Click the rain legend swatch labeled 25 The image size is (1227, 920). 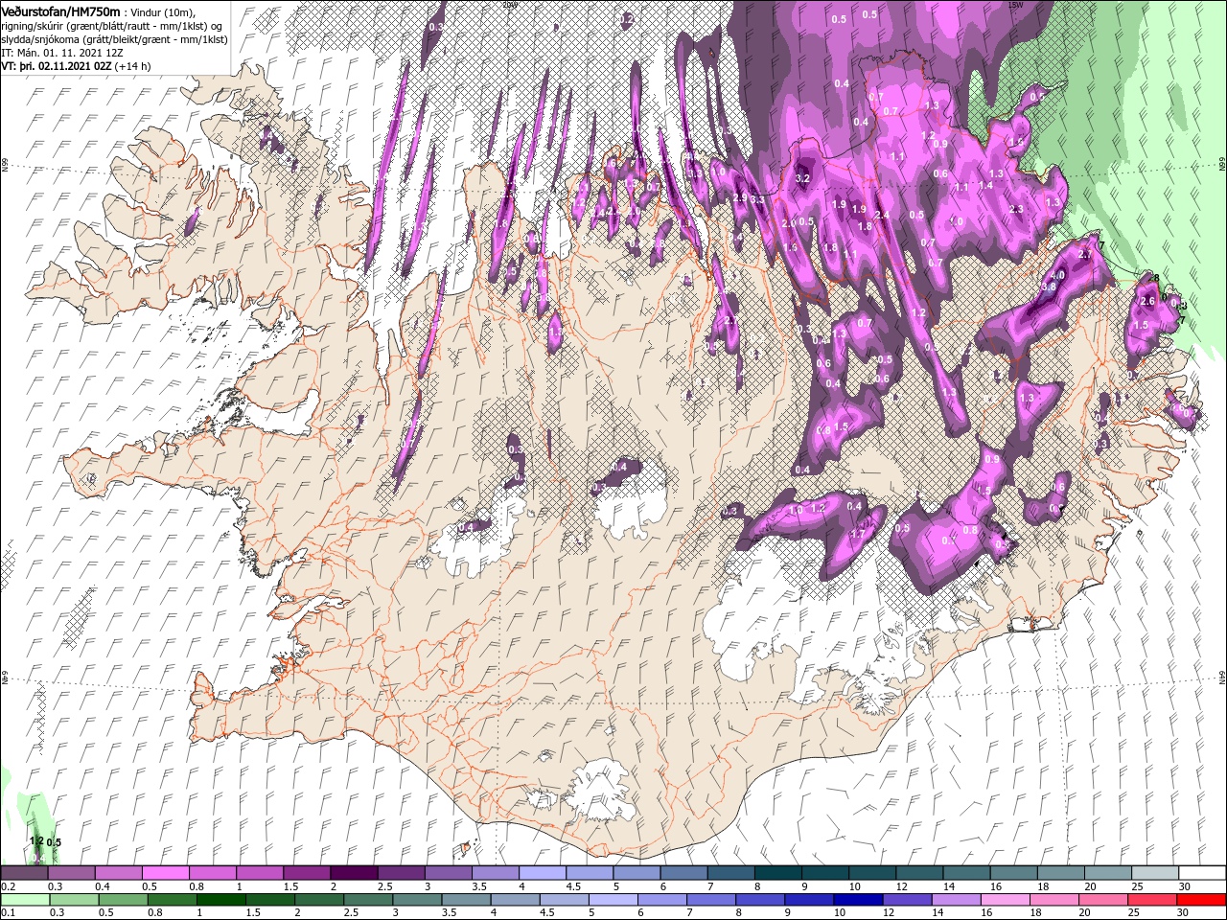[x=1154, y=900]
